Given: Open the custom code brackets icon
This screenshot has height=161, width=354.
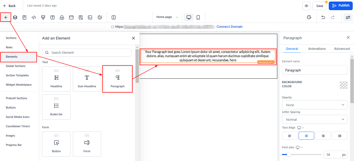Looking at the screenshot, I should (x=34, y=17).
